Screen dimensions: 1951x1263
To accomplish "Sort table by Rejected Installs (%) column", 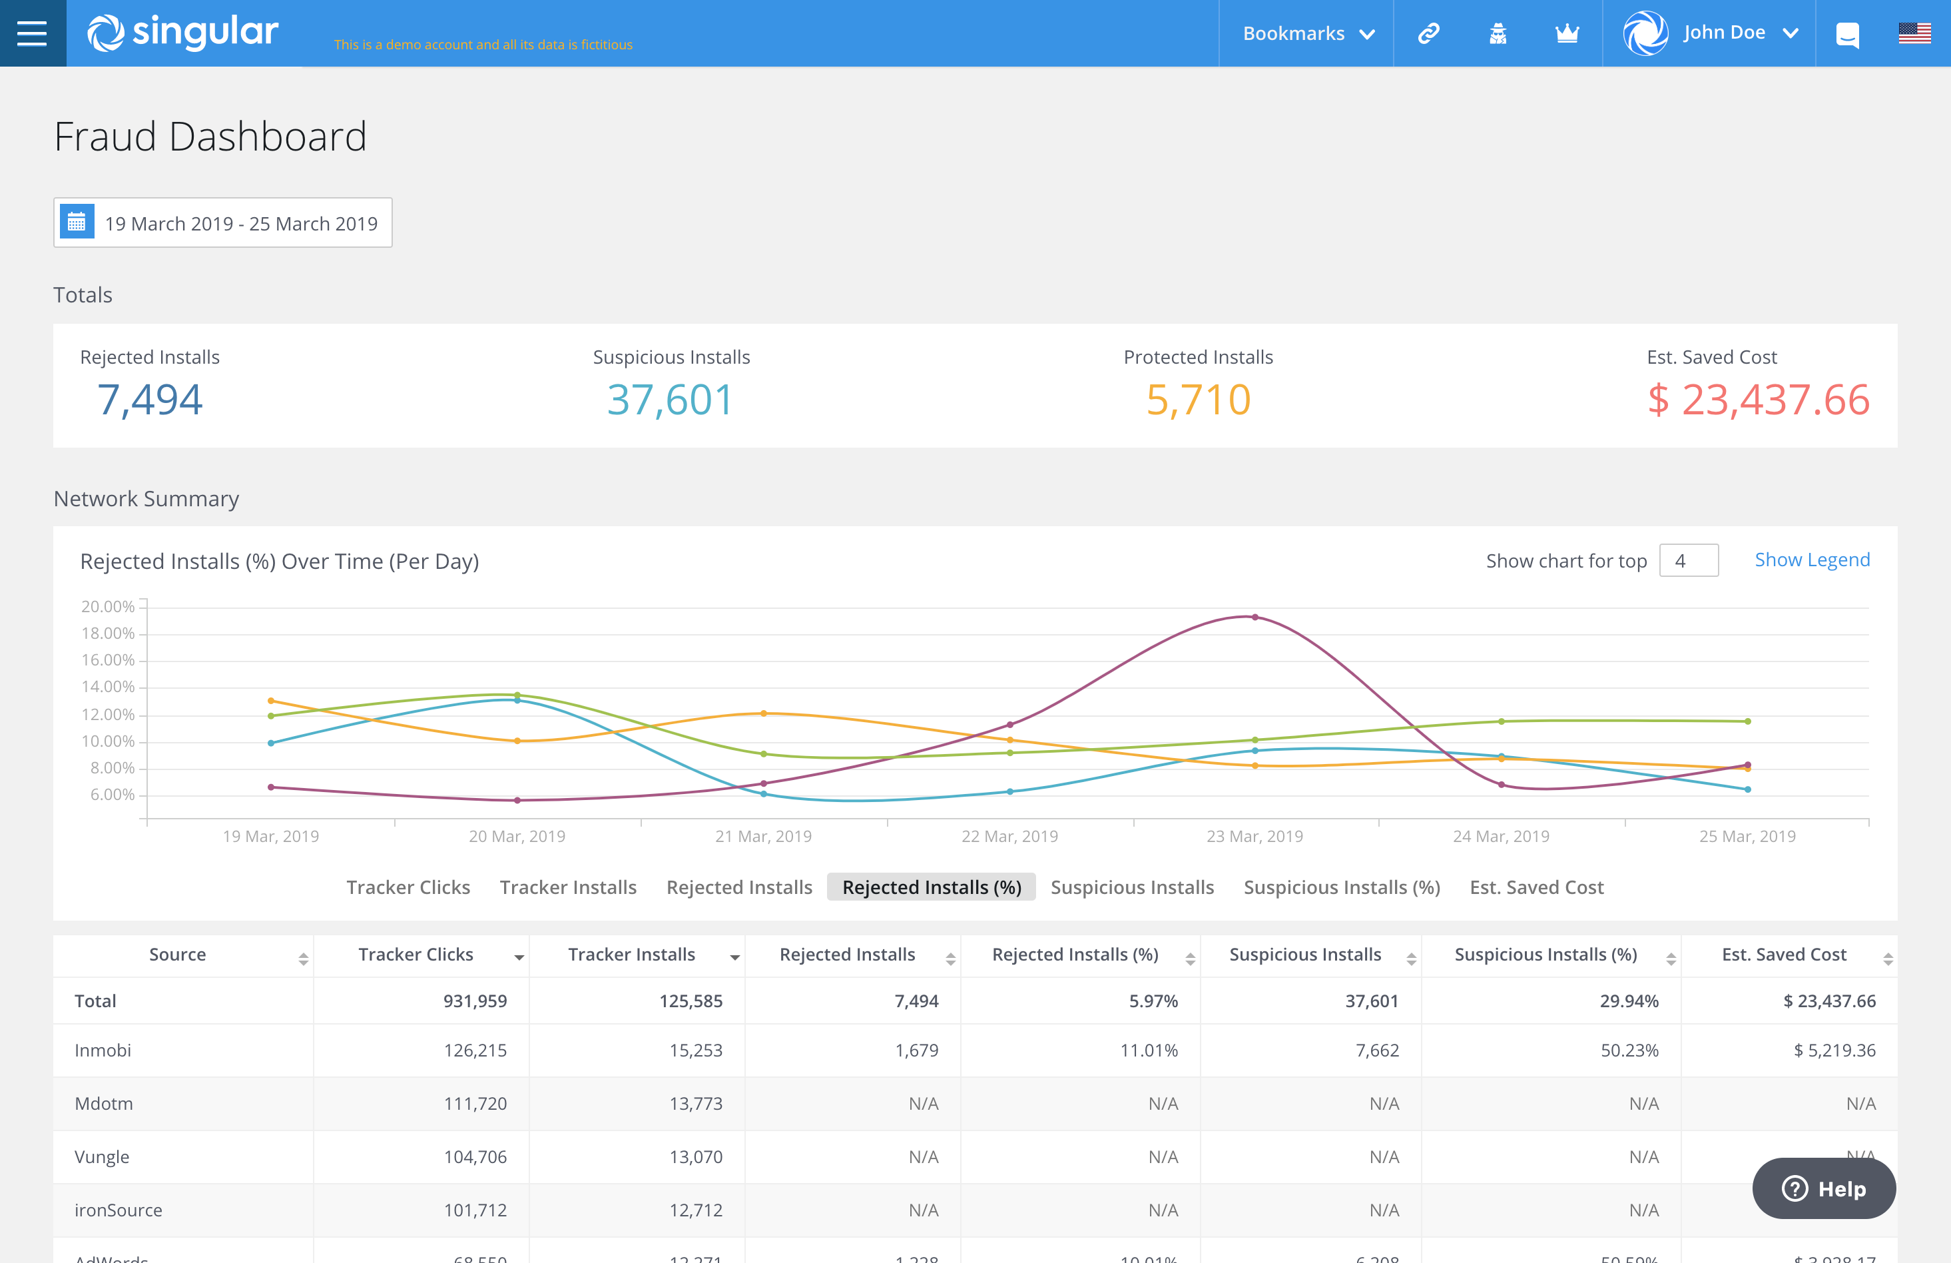I will (1075, 955).
